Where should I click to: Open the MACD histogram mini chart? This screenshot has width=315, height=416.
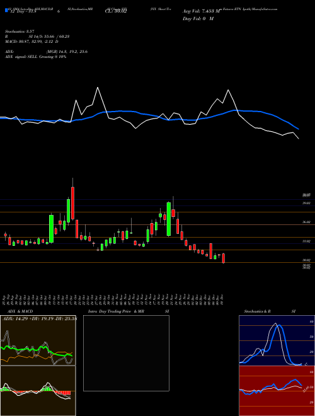coord(38,391)
